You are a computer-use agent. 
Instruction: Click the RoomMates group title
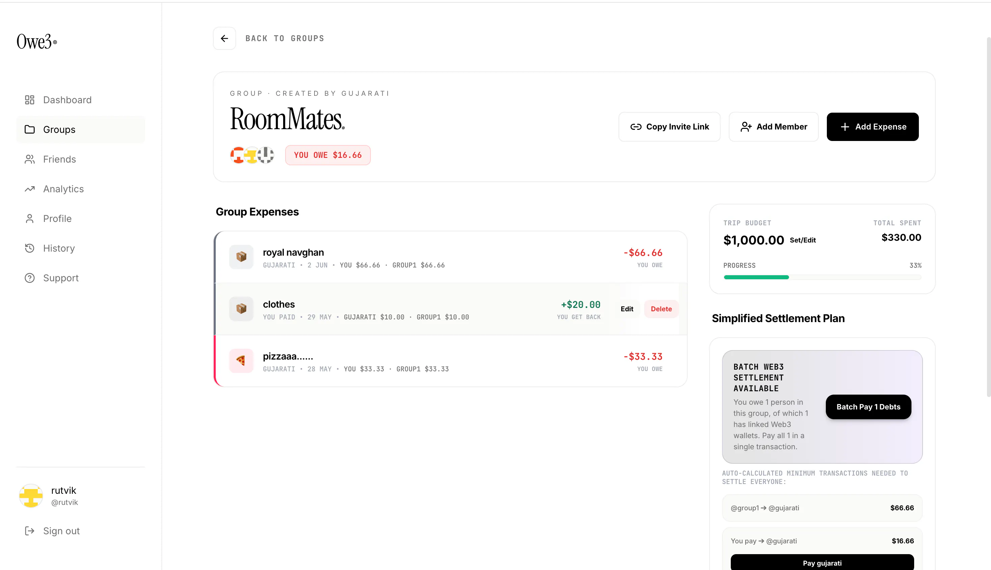pyautogui.click(x=288, y=119)
